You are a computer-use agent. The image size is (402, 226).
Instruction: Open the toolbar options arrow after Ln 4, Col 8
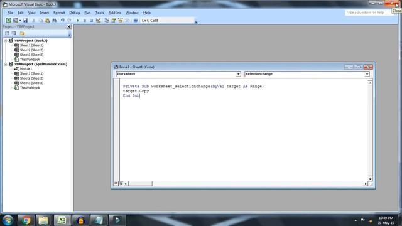pos(196,22)
